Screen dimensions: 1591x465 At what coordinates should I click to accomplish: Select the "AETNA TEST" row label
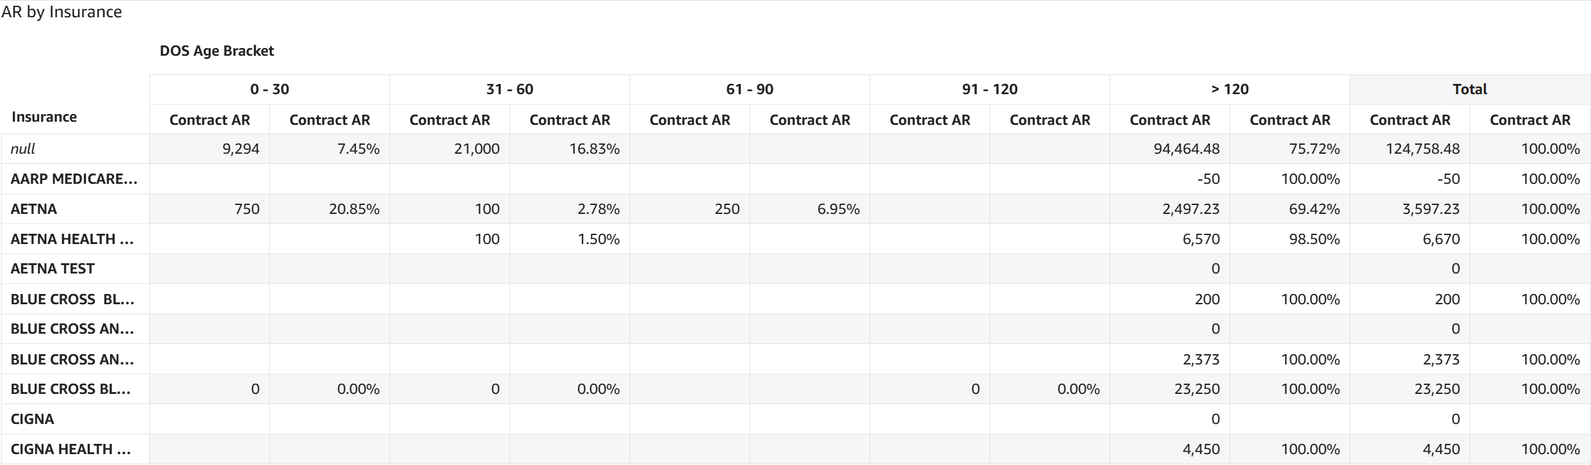coord(52,269)
